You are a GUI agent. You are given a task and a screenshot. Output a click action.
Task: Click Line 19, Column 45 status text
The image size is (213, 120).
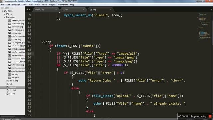pyautogui.click(x=13, y=119)
